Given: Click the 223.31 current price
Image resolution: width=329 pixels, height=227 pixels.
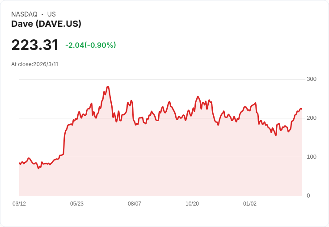Looking at the screenshot, I should (x=35, y=45).
